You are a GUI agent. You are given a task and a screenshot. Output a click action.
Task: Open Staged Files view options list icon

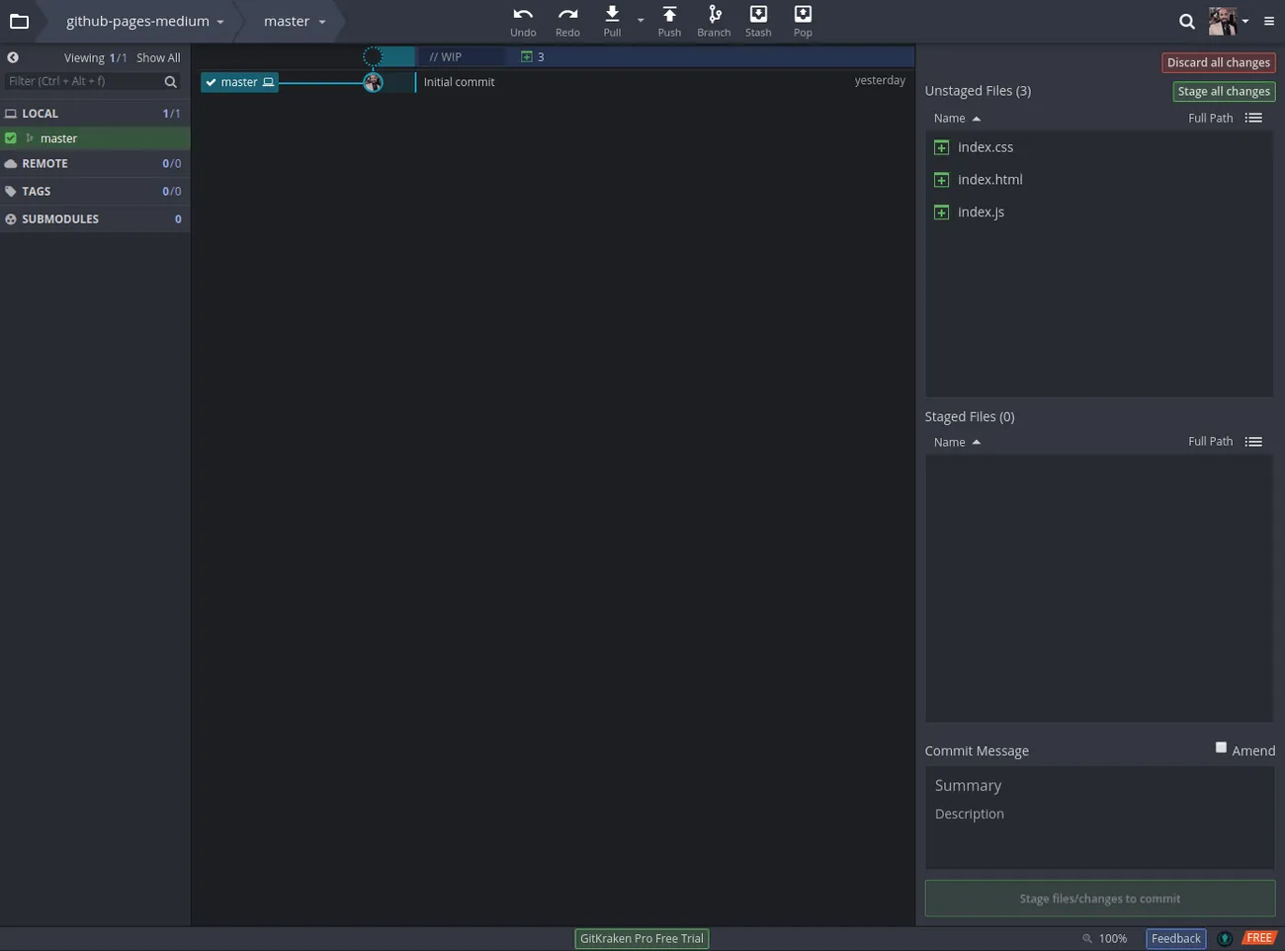tap(1253, 442)
